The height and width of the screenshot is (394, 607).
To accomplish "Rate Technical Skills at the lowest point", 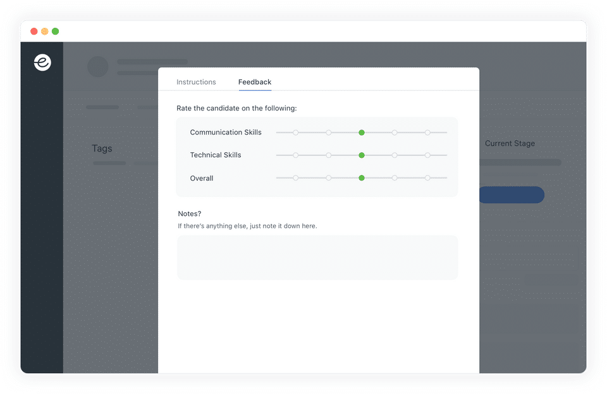I will (x=295, y=155).
